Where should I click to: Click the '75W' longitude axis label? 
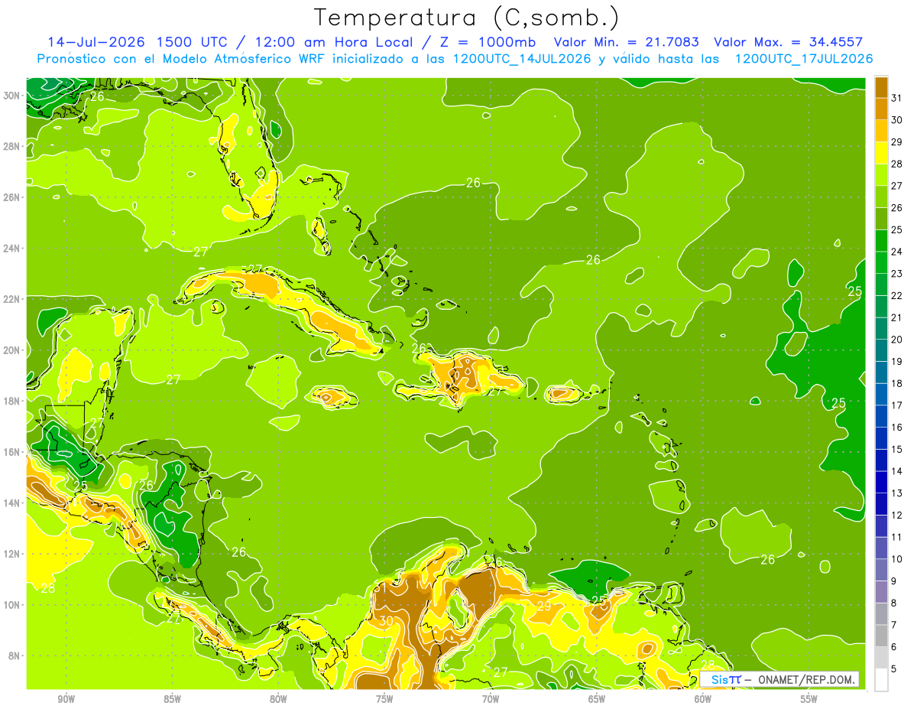pos(384,699)
